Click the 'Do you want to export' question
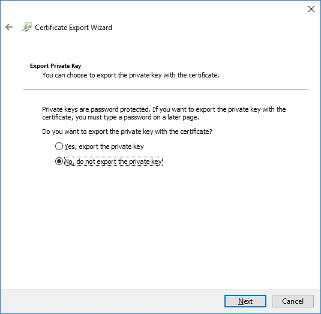This screenshot has width=321, height=314. [x=127, y=131]
